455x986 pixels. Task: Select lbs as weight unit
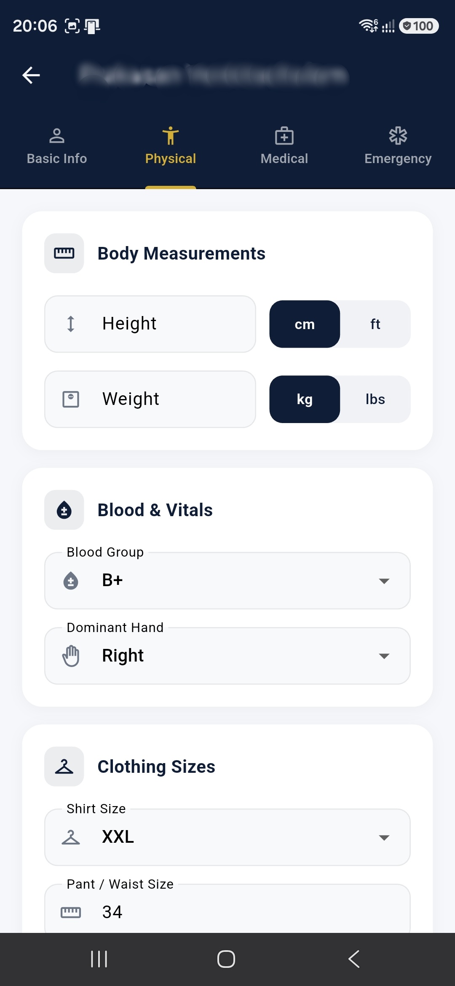tap(375, 399)
